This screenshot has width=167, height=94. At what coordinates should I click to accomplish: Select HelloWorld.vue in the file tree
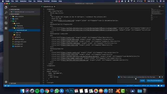tap(22, 30)
